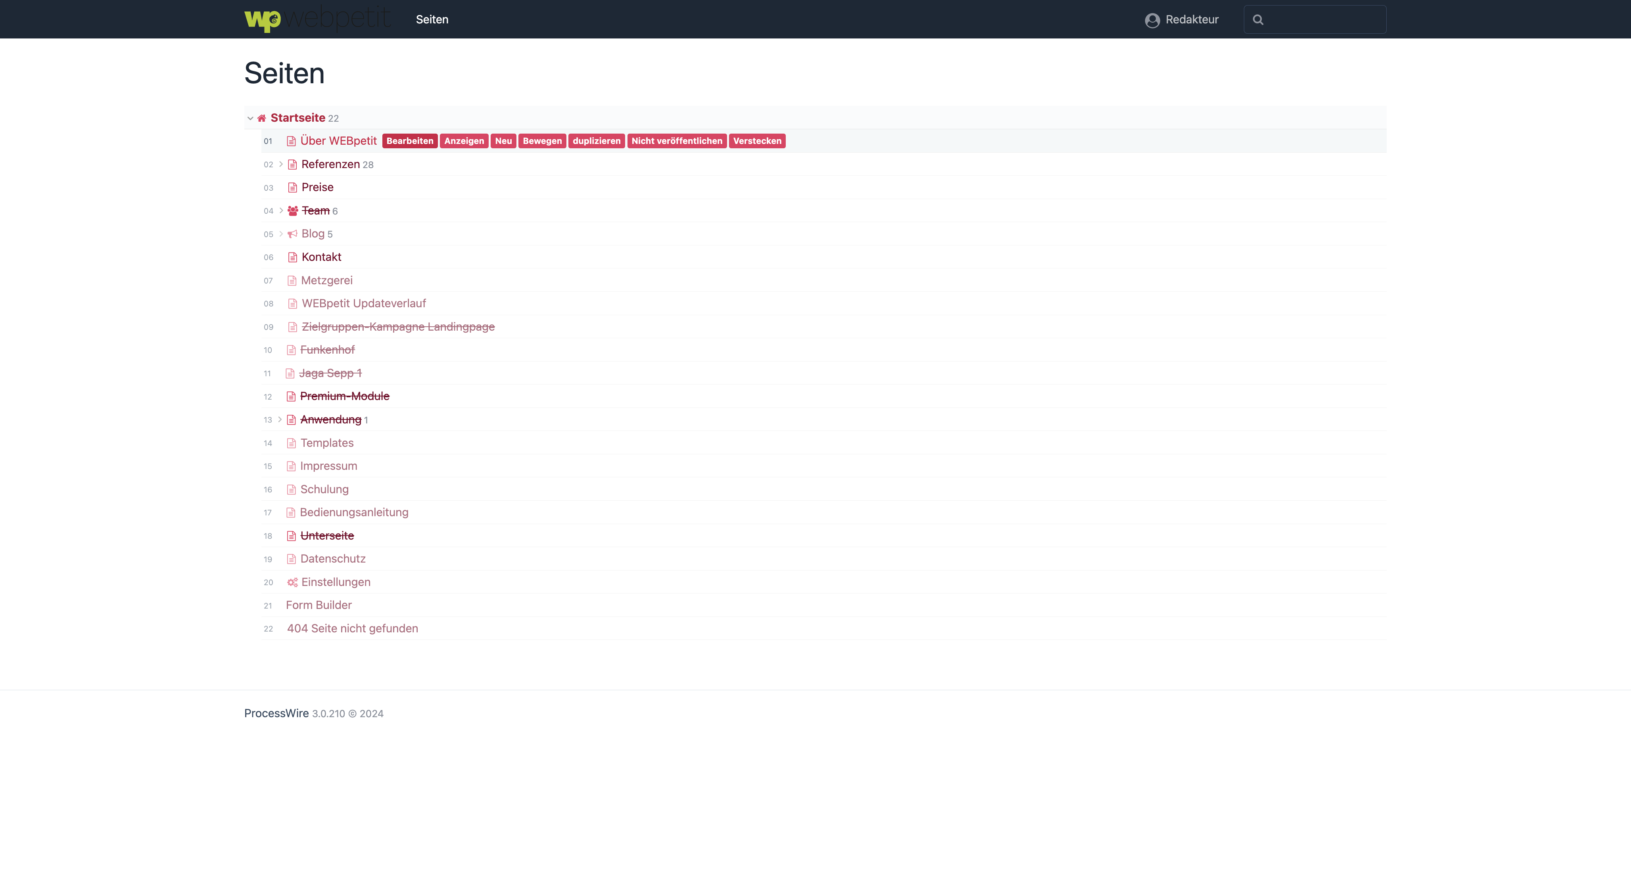This screenshot has width=1631, height=873.
Task: Click the page icon beside Über WEBpetit
Action: coord(291,141)
